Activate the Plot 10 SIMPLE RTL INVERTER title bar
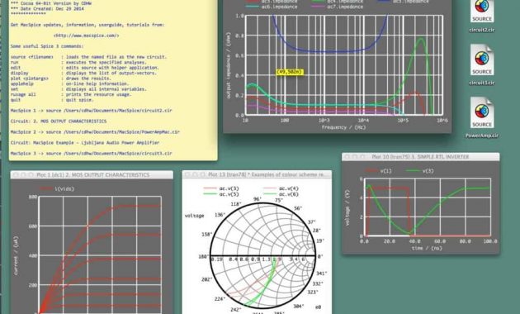The height and width of the screenshot is (314, 520). click(x=420, y=156)
